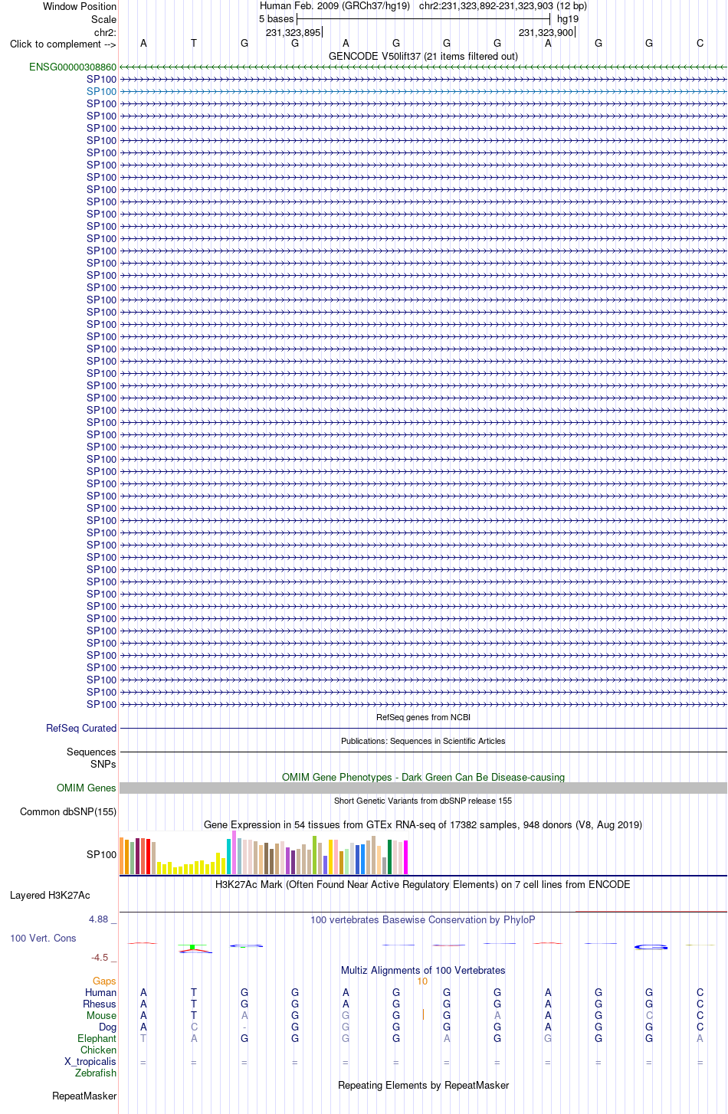Click the gray OMIM Genes item bar
The width and height of the screenshot is (728, 1114).
(423, 788)
